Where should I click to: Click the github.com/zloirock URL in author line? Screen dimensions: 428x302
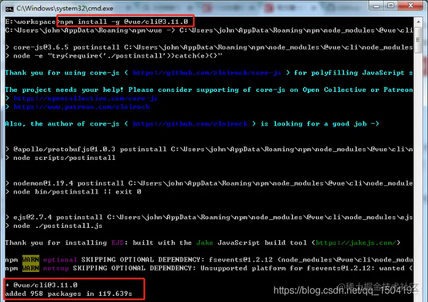(x=190, y=124)
